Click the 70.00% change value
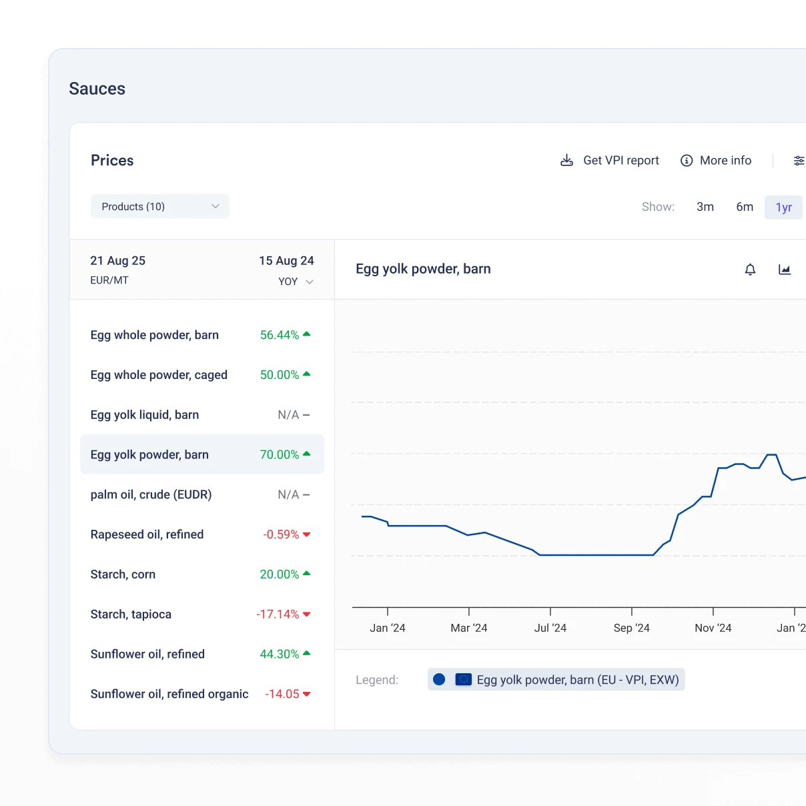 (x=280, y=454)
